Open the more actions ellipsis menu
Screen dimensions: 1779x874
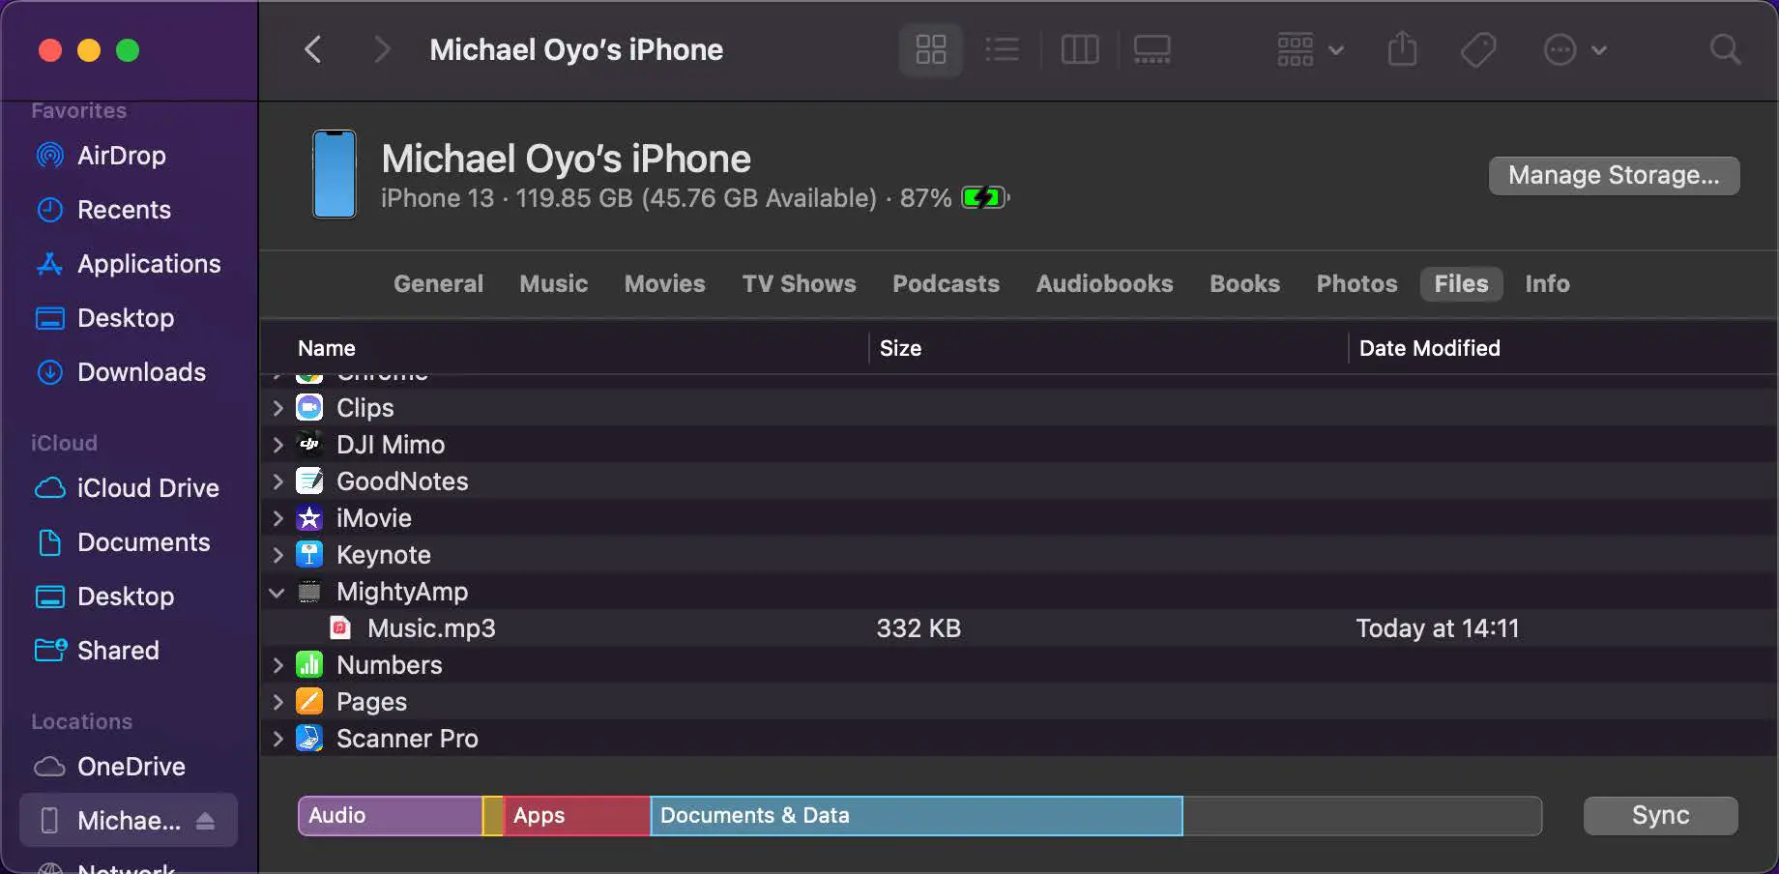(x=1574, y=49)
